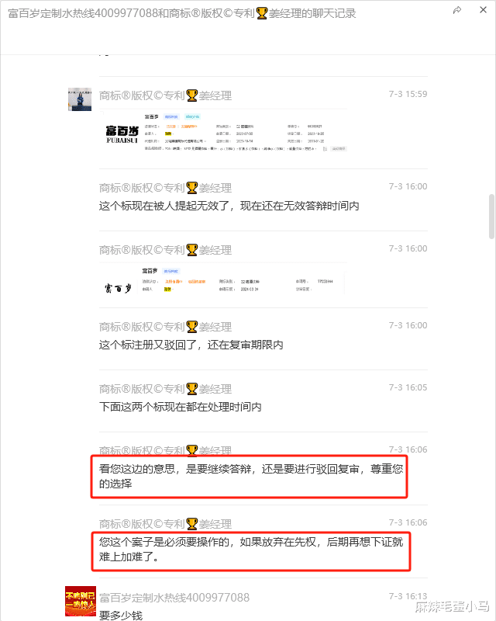Image resolution: width=496 pixels, height=621 pixels.
Task: Open 姜经理's profile avatar at 15:59
Action: point(80,99)
